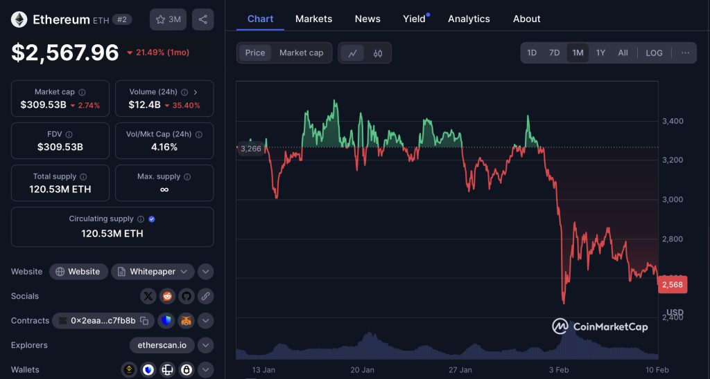Open the chart more-options ellipsis

pyautogui.click(x=685, y=53)
